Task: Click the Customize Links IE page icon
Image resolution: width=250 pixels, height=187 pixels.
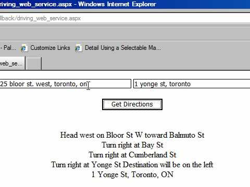Action: pos(24,48)
